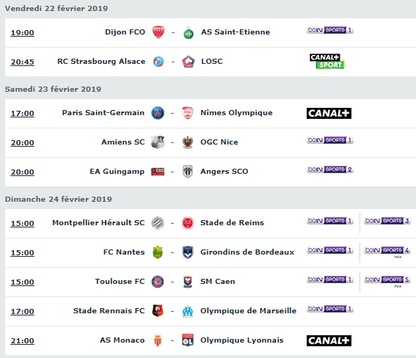Click the Canal+ Sport logo for Strasbourg match

327,62
